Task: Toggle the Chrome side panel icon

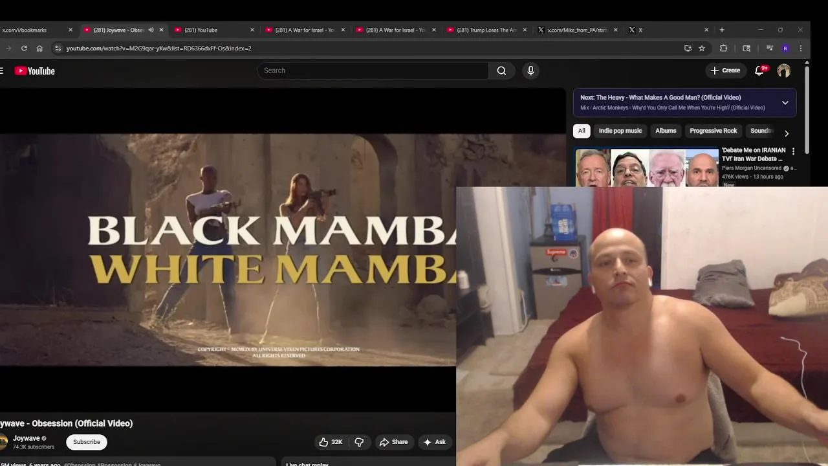Action: (746, 48)
